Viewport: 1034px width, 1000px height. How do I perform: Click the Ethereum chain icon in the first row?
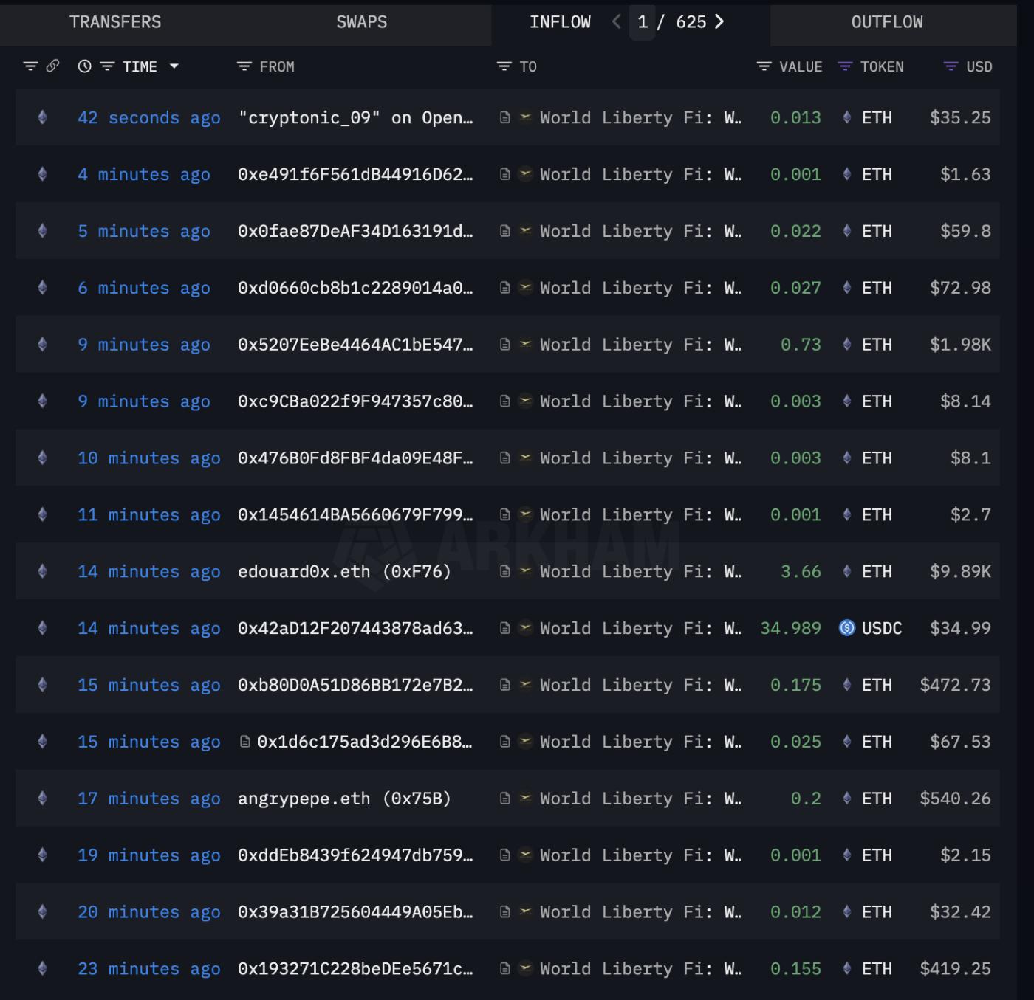coord(42,117)
